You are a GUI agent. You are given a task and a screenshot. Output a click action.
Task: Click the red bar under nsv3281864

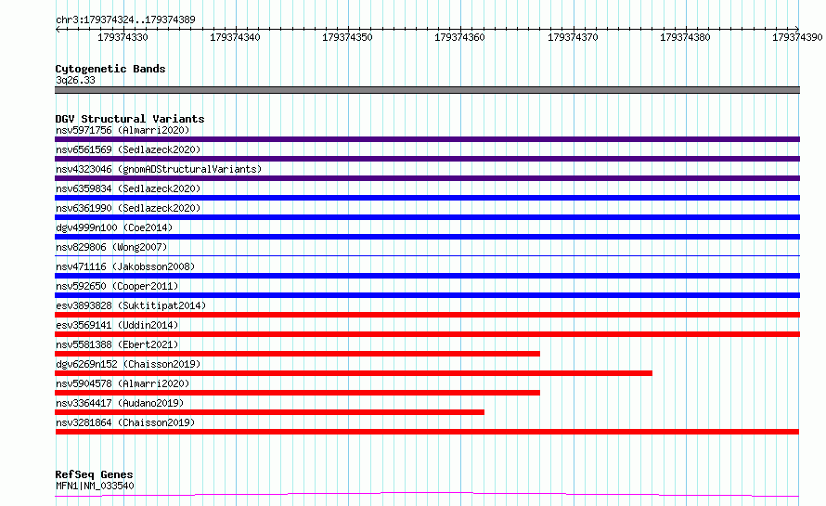coord(427,432)
